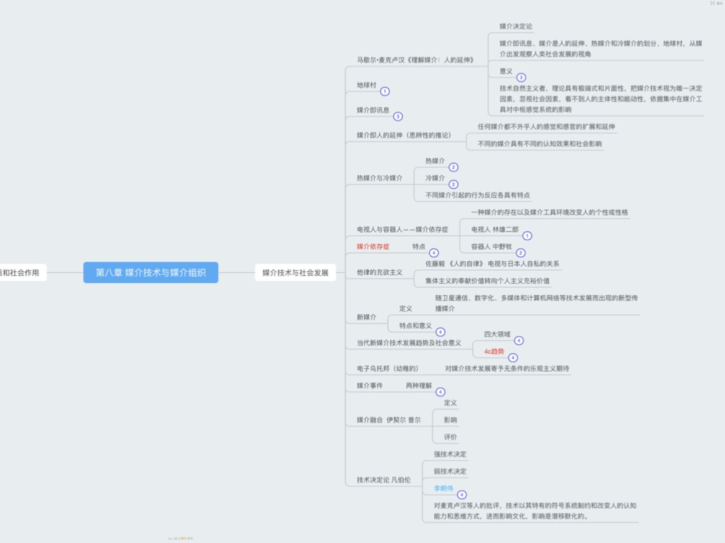Select the 媒介即讯息、媒介是人的延伸 summary node
Screen dimensions: 725x543
tap(600, 48)
